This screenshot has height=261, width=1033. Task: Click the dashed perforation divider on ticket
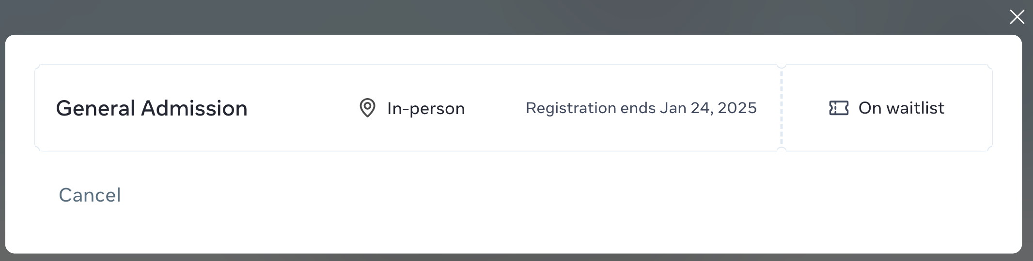(782, 108)
